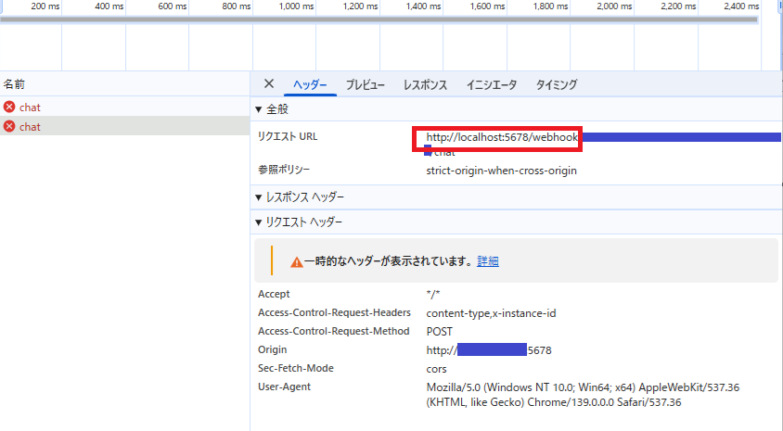Select the highlighted second chat request name
Image resolution: width=783 pixels, height=431 pixels.
(x=30, y=127)
